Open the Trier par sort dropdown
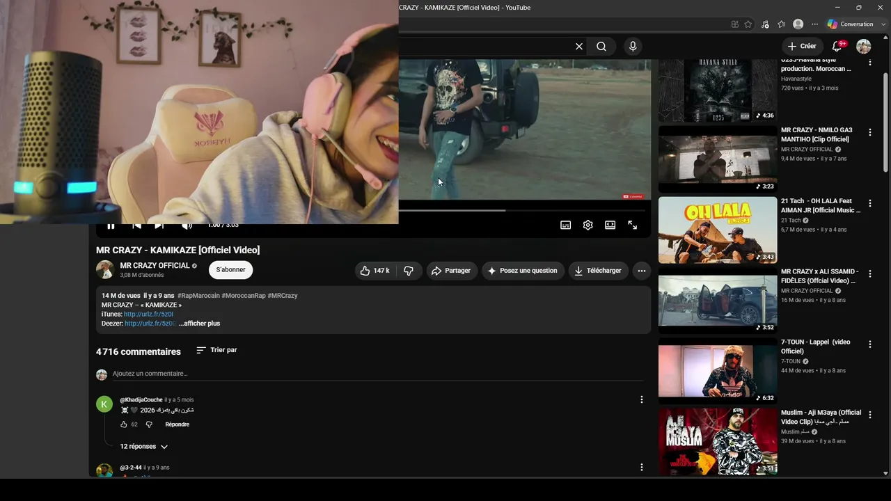Viewport: 891px width, 501px height. 216,350
